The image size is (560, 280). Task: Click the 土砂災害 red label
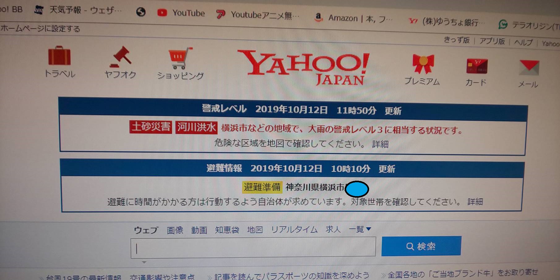(x=151, y=127)
